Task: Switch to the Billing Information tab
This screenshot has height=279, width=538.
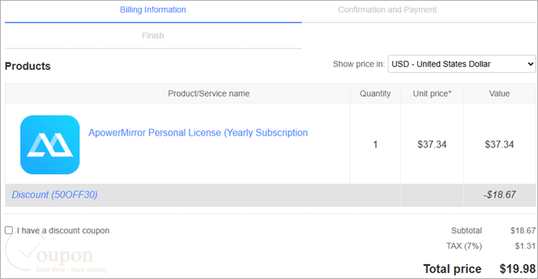Action: coord(153,10)
